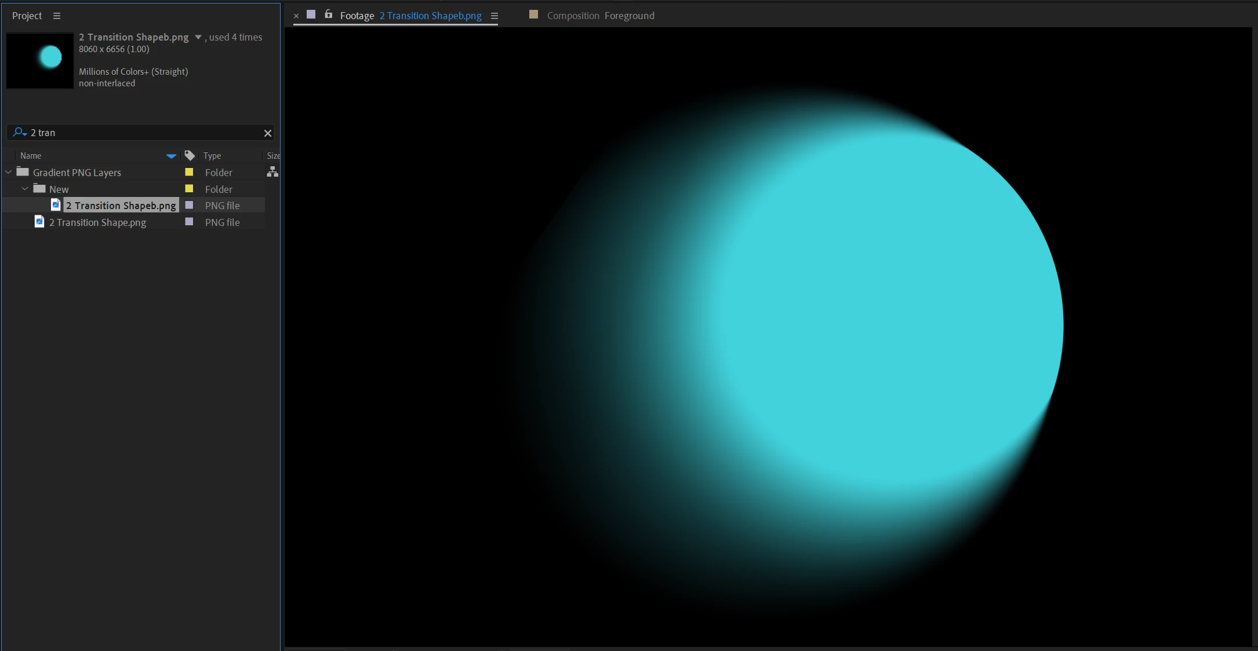This screenshot has height=651, width=1258.
Task: Collapse the New folder
Action: (25, 189)
